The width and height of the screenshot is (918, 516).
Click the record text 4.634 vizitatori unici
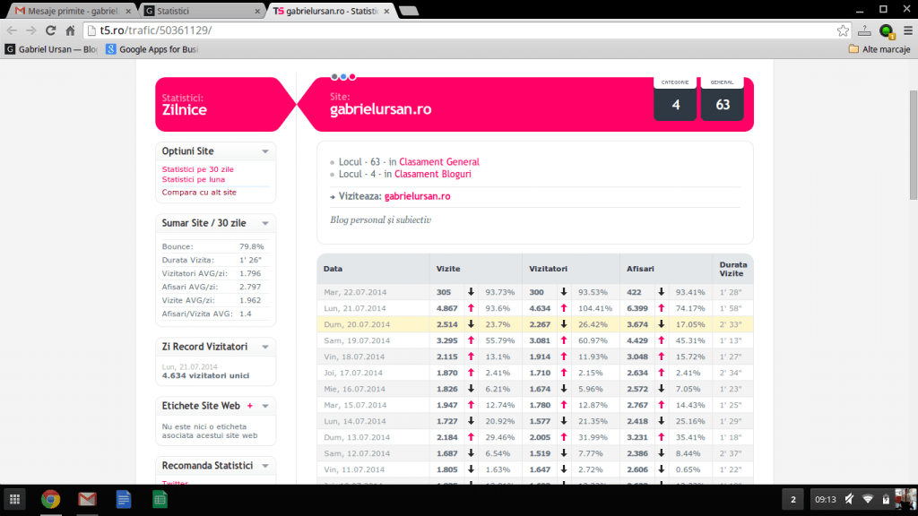tap(205, 375)
